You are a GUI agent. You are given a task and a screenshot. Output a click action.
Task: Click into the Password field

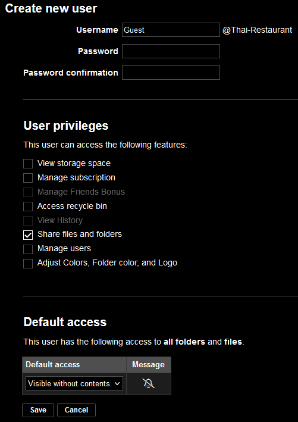coord(171,51)
